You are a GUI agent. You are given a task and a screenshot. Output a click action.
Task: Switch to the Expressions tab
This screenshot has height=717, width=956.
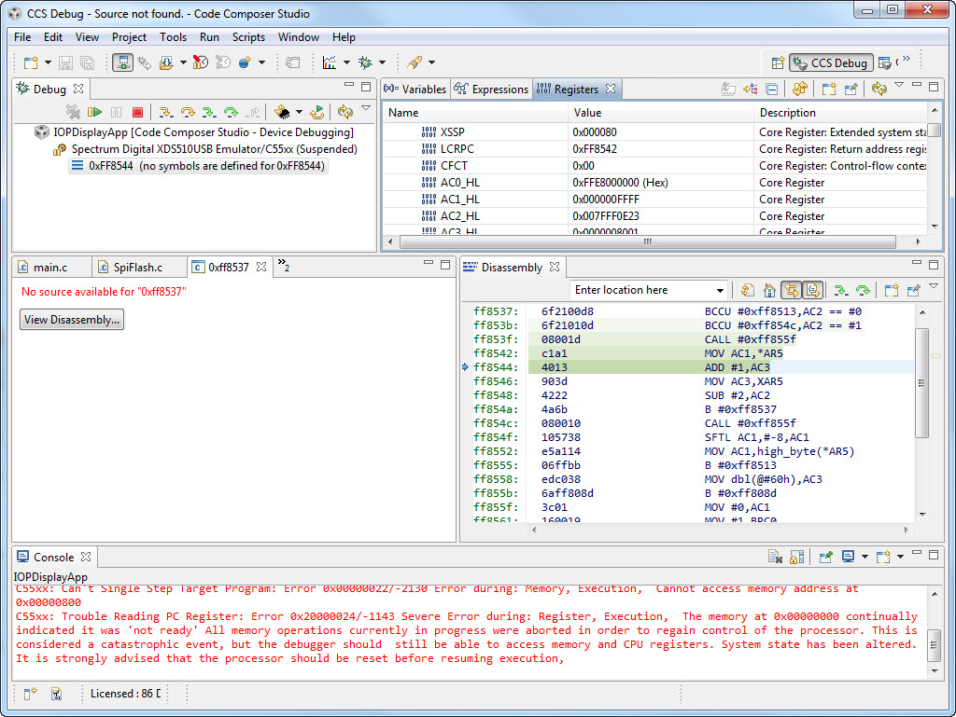pyautogui.click(x=492, y=89)
